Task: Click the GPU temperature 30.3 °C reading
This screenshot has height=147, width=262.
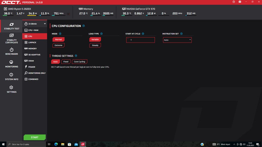Action: pos(127,14)
